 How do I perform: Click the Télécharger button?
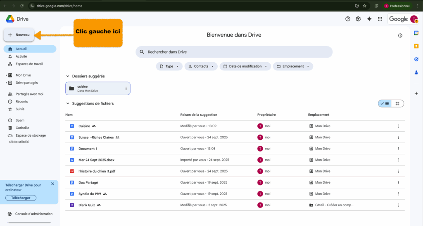[x=21, y=198]
